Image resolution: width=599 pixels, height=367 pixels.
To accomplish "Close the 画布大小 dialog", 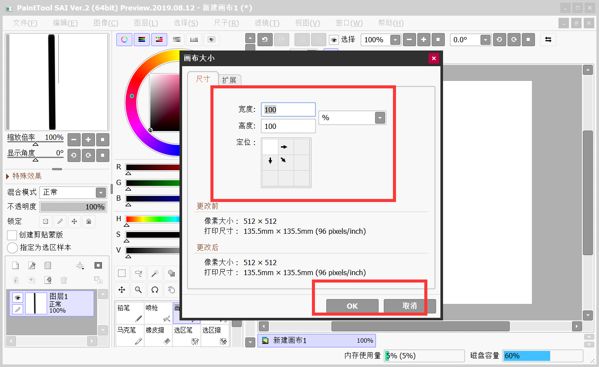I will coord(433,58).
